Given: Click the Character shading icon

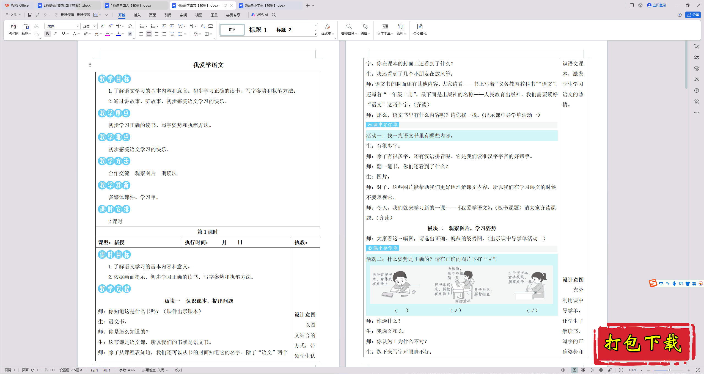Looking at the screenshot, I should (x=130, y=34).
